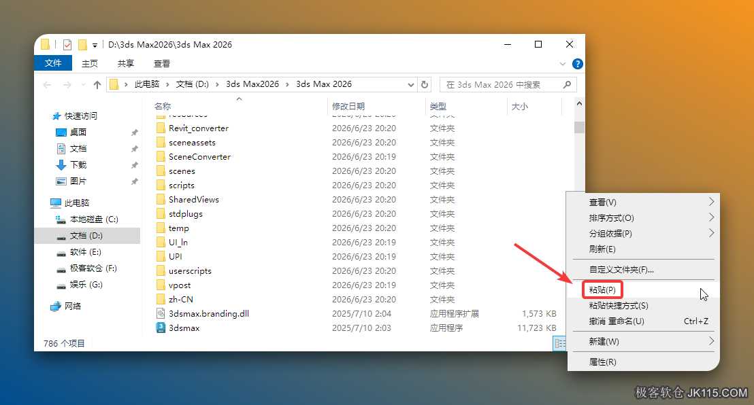Select the zh-CN folder row
The height and width of the screenshot is (405, 754).
click(x=357, y=299)
